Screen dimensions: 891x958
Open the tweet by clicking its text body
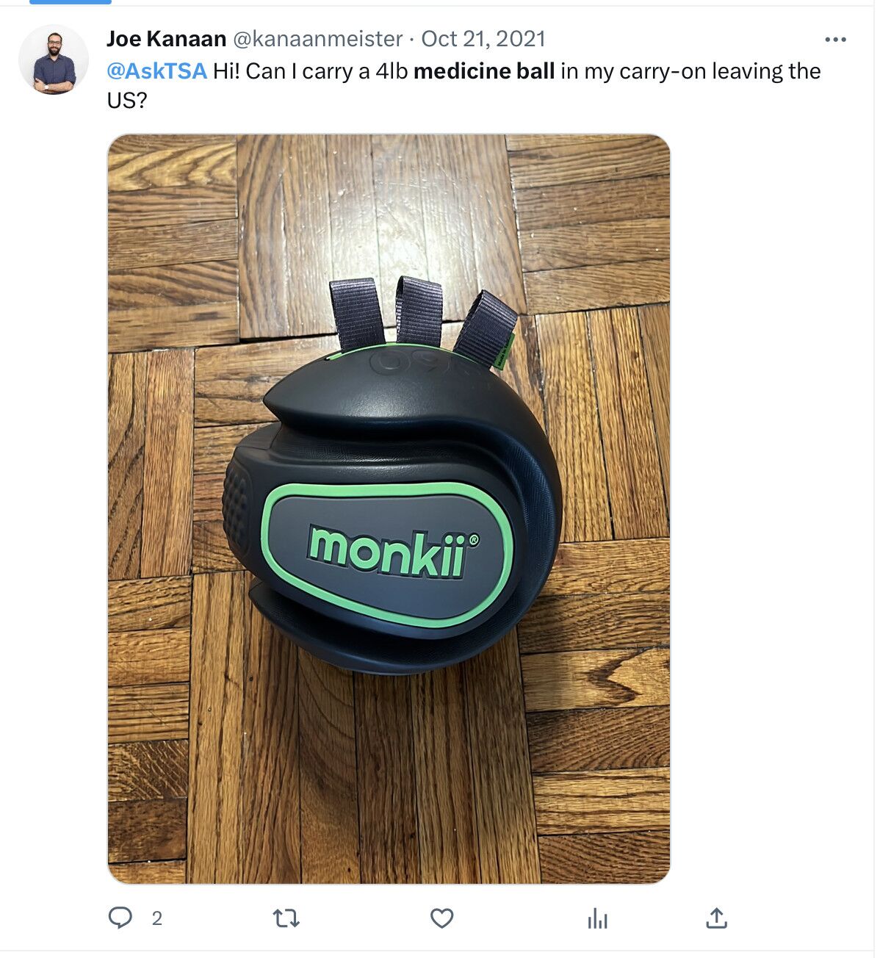tap(464, 85)
